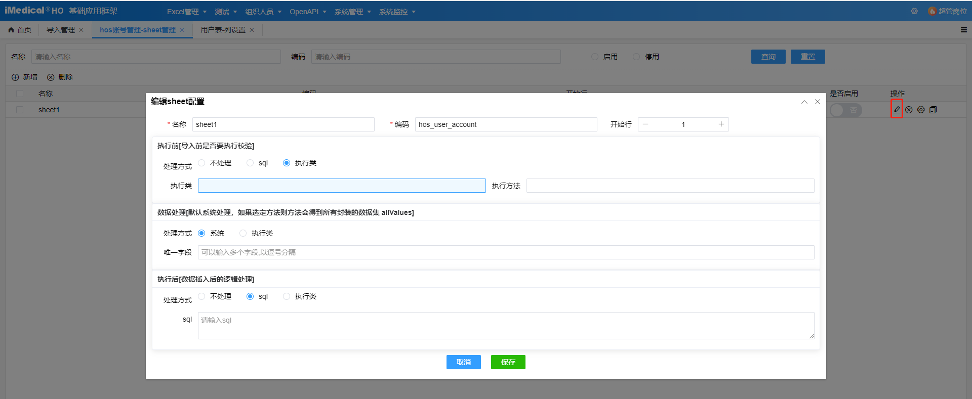Click the 执行方法 text input

point(670,186)
